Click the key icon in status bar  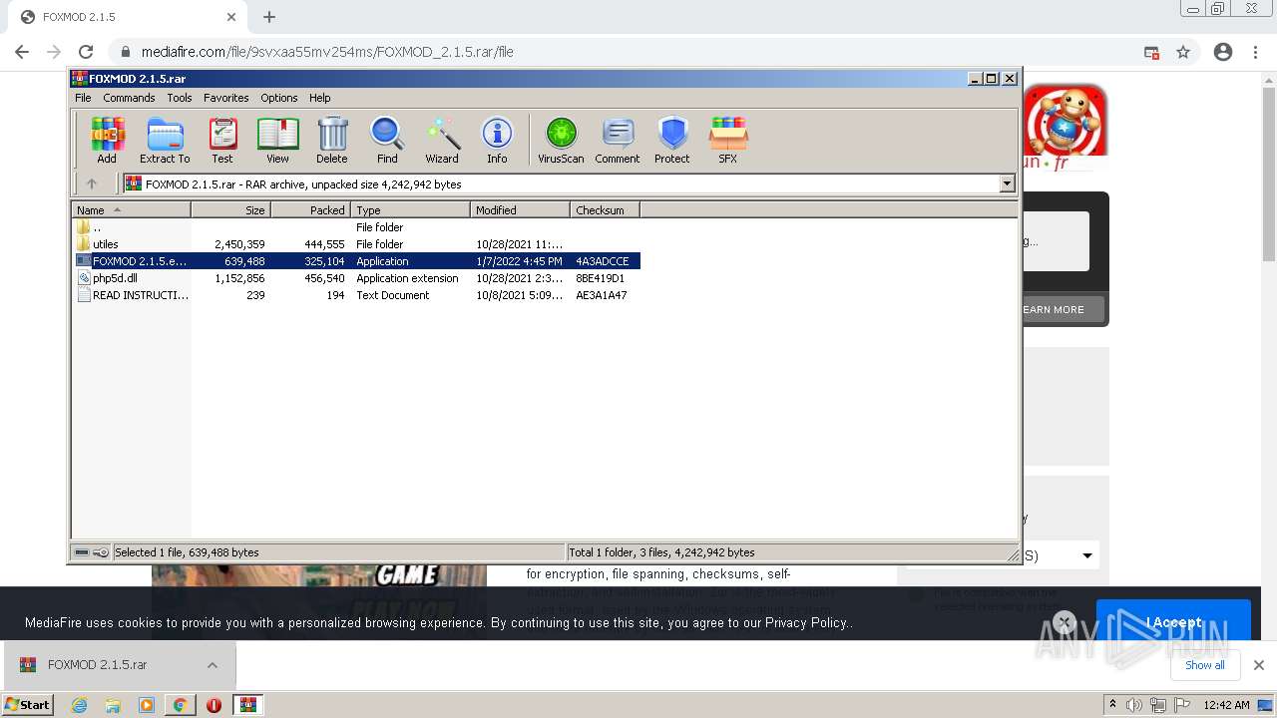[x=101, y=552]
